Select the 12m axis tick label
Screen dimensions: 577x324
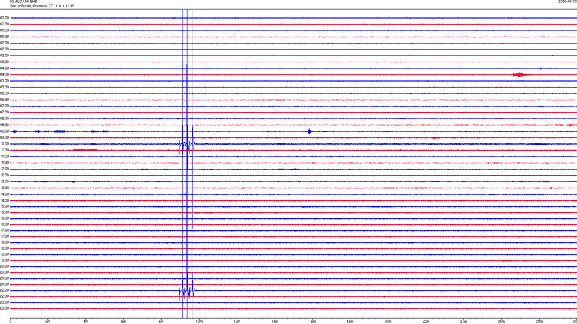click(237, 322)
